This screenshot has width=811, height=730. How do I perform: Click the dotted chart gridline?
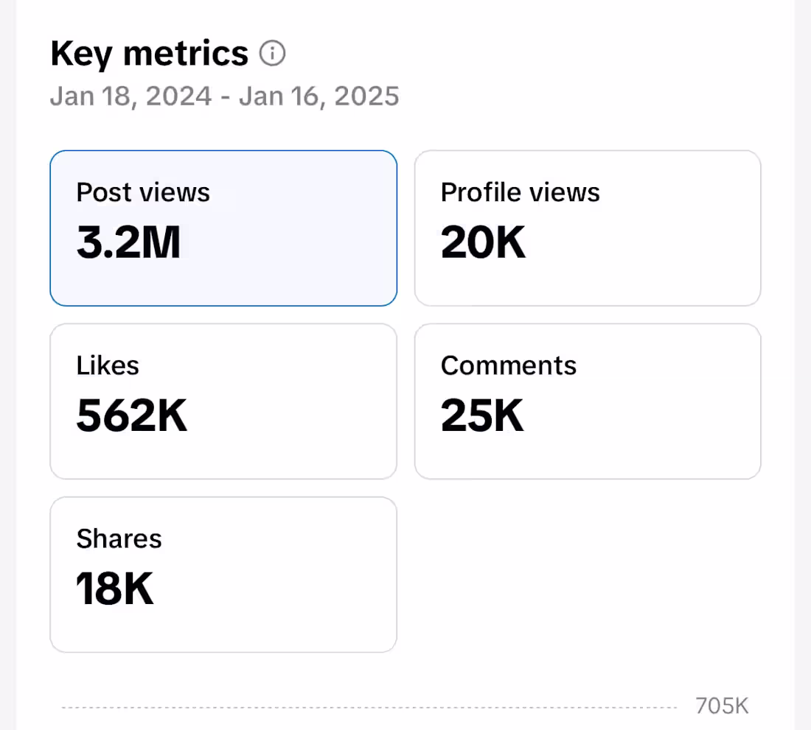(x=369, y=708)
